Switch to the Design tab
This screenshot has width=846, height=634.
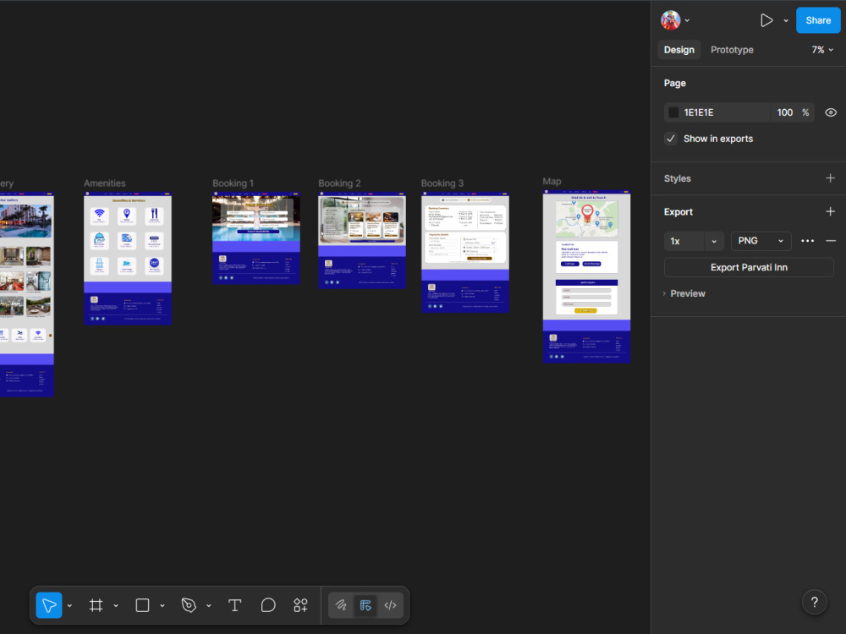pyautogui.click(x=678, y=50)
